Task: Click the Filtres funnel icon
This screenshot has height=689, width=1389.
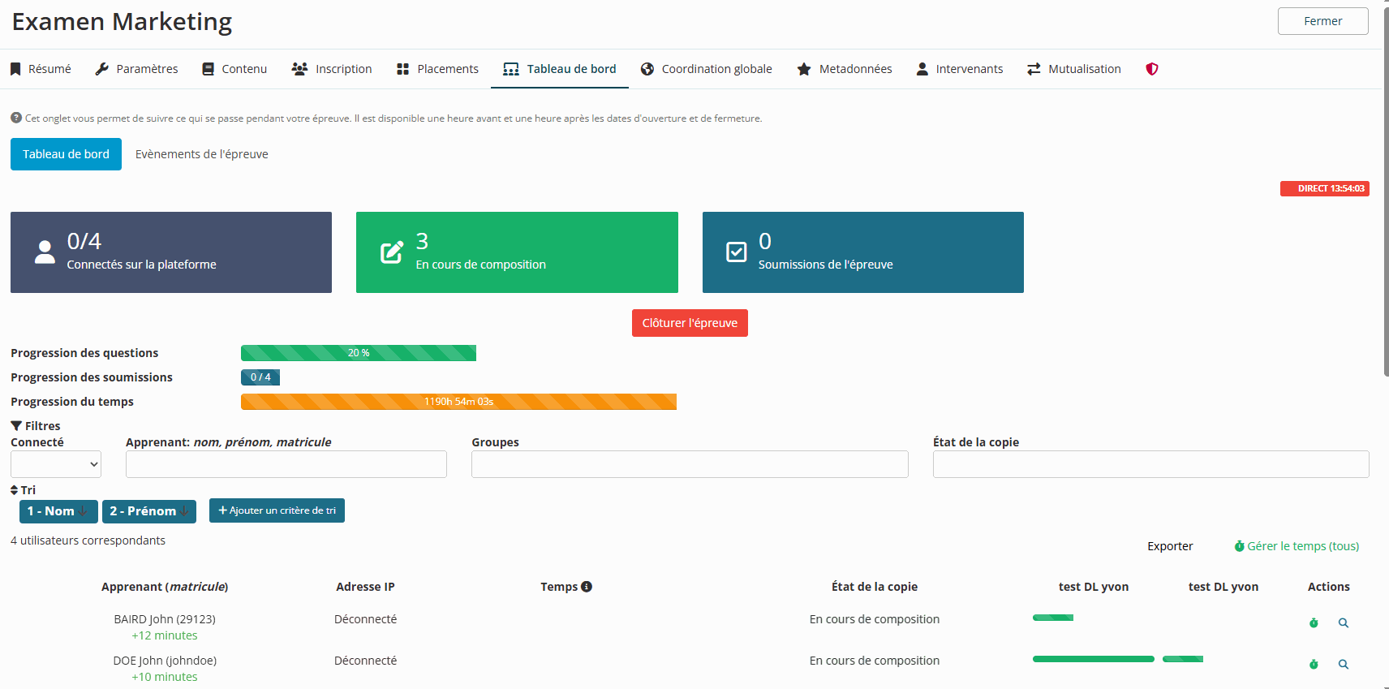Action: point(16,426)
